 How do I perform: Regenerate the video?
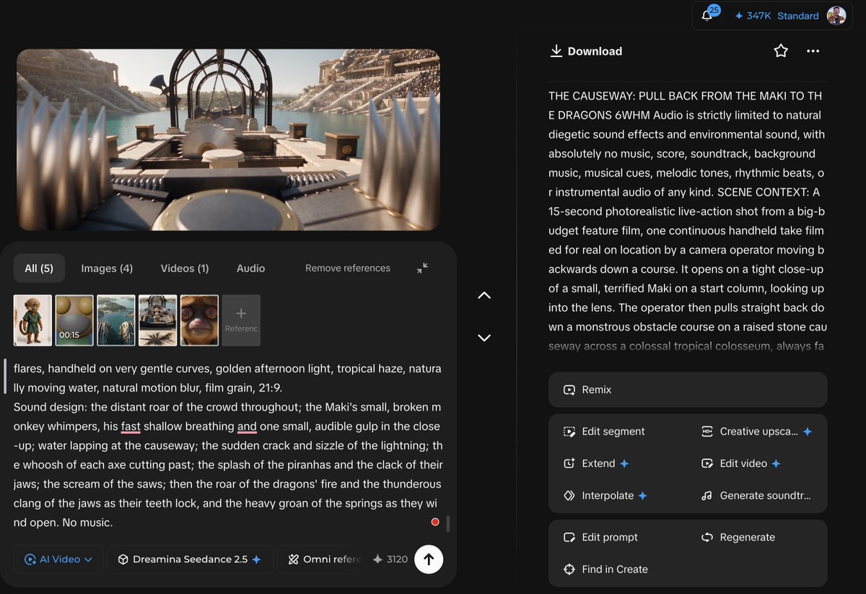(738, 537)
